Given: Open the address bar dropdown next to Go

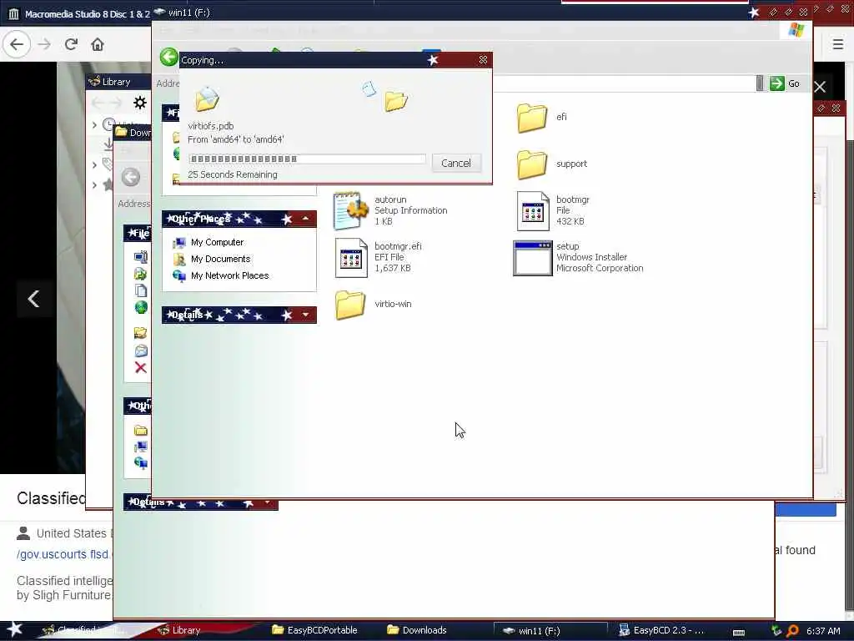Looking at the screenshot, I should [x=760, y=83].
